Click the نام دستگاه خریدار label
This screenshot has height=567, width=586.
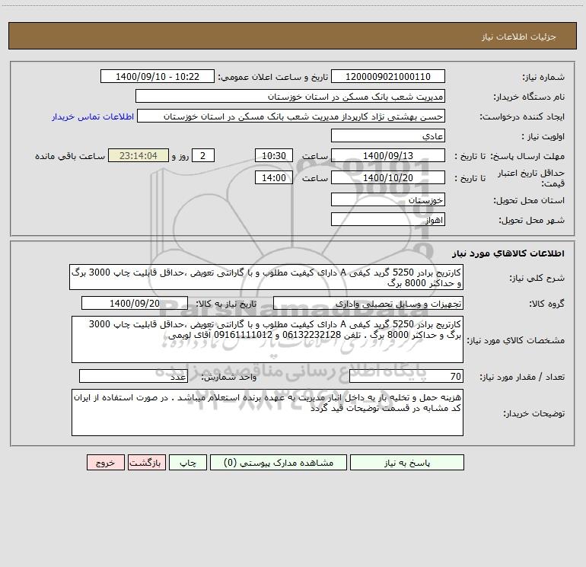[529, 97]
